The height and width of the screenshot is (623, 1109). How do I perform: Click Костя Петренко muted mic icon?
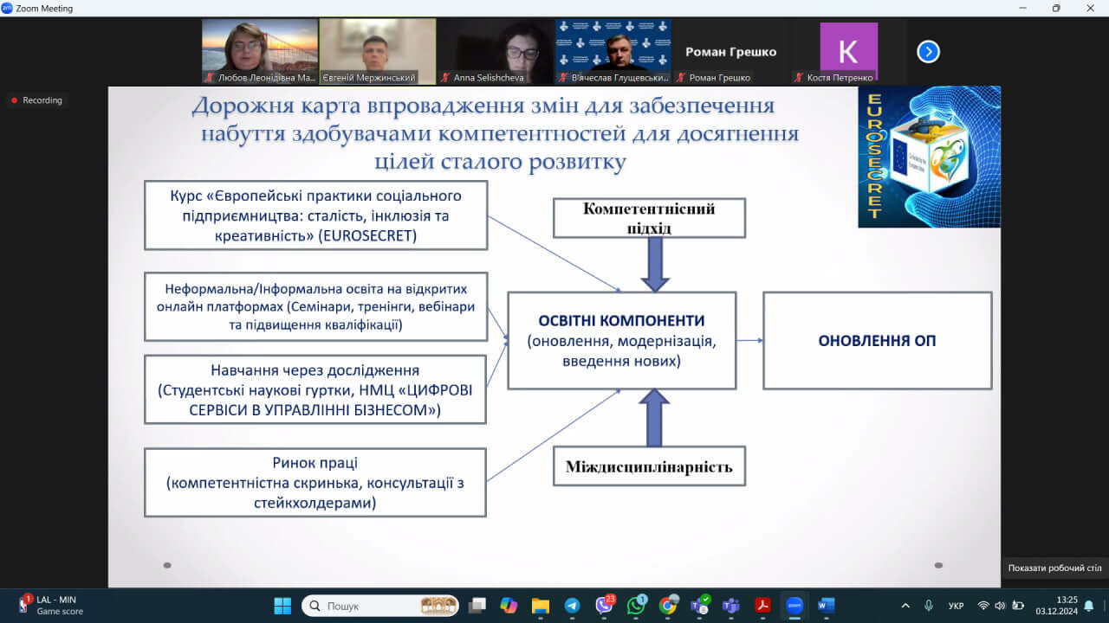pyautogui.click(x=799, y=78)
